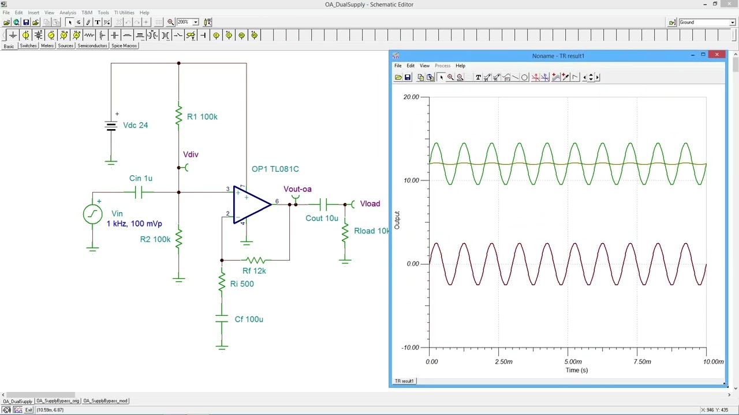
Task: Place an ammeter component
Action: [76, 35]
